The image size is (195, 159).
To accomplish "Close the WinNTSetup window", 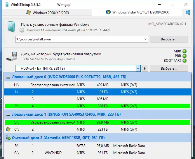I will pyautogui.click(x=186, y=4).
